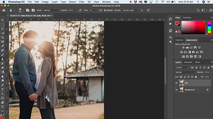Toggle lock transparent pixels
This screenshot has width=213, height=119.
click(x=181, y=77)
